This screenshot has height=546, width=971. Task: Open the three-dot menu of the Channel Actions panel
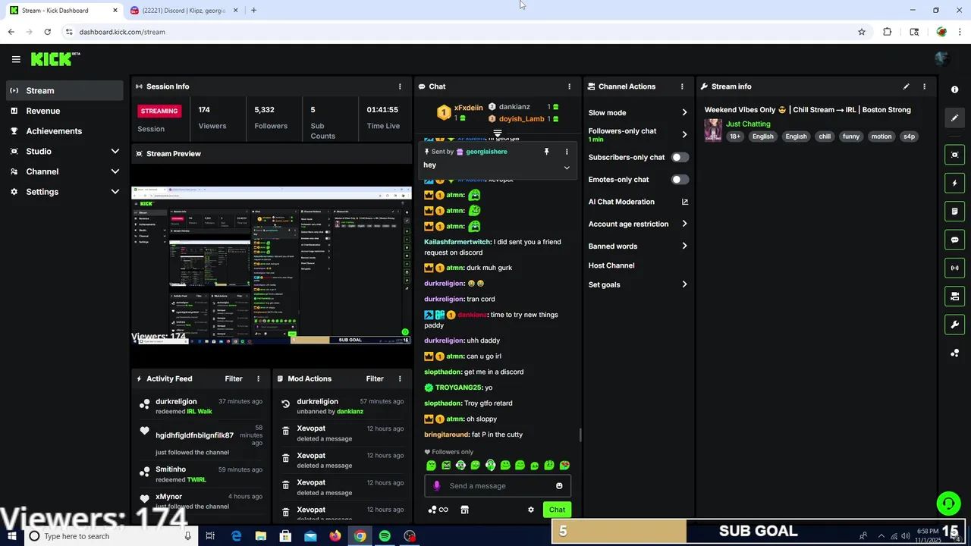coord(682,86)
